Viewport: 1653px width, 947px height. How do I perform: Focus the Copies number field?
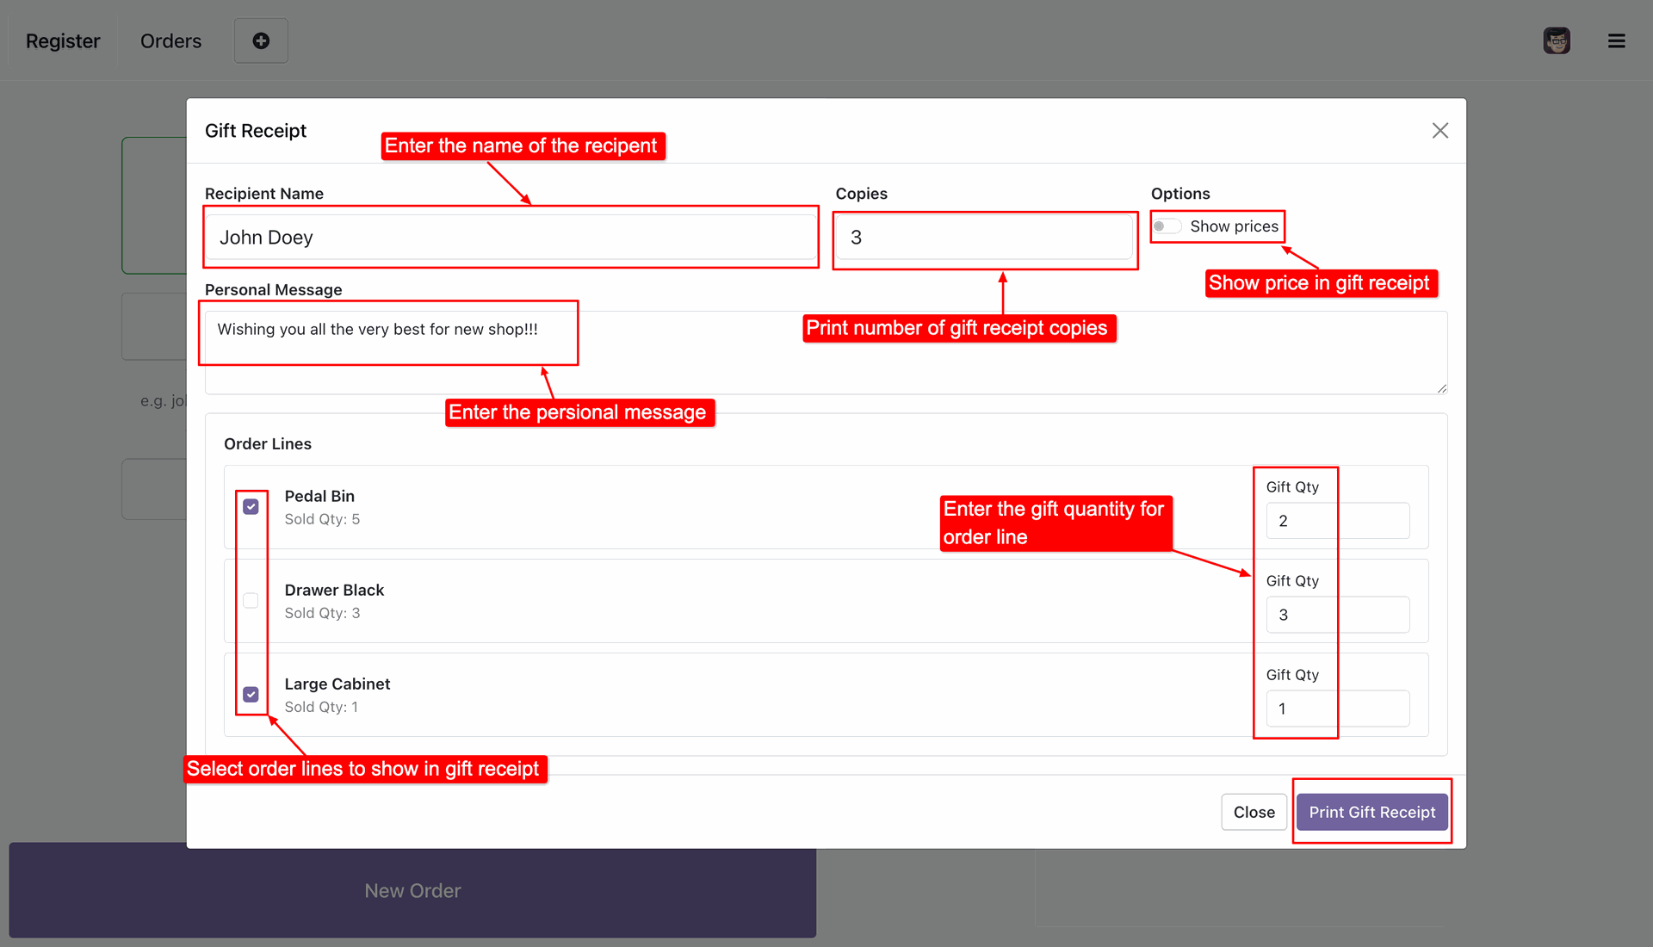coord(985,237)
